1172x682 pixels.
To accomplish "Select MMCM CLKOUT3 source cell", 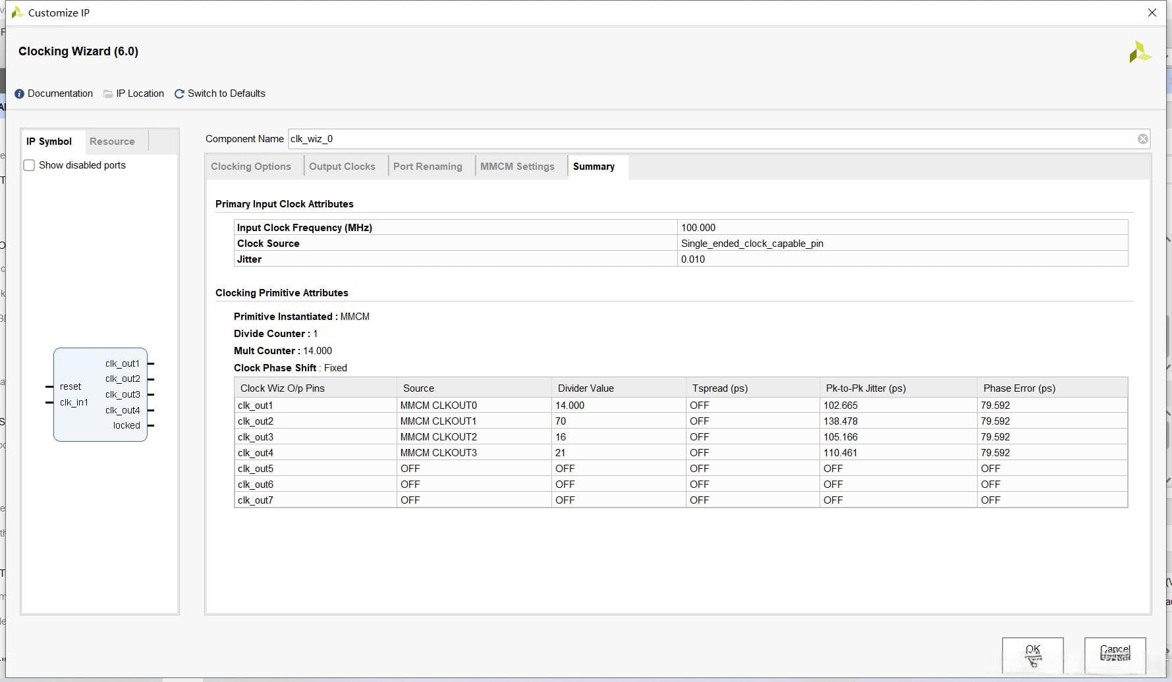I will (x=474, y=453).
